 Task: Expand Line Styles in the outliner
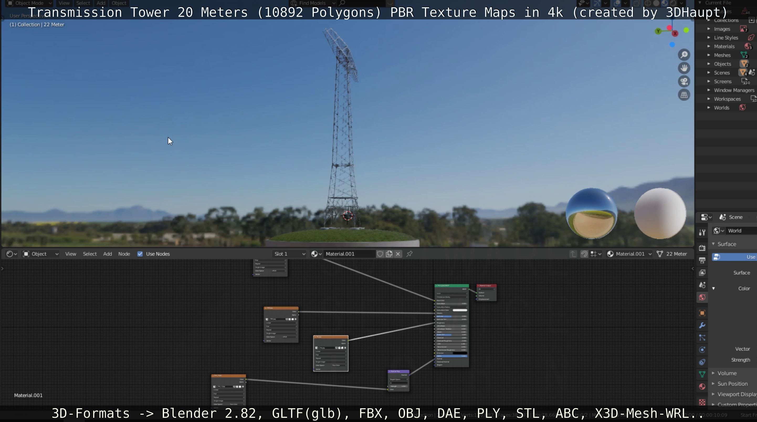coord(709,38)
